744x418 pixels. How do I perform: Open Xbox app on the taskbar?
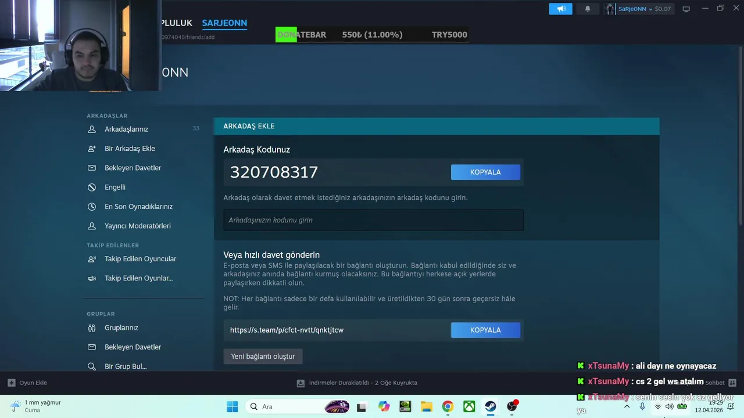(x=469, y=406)
